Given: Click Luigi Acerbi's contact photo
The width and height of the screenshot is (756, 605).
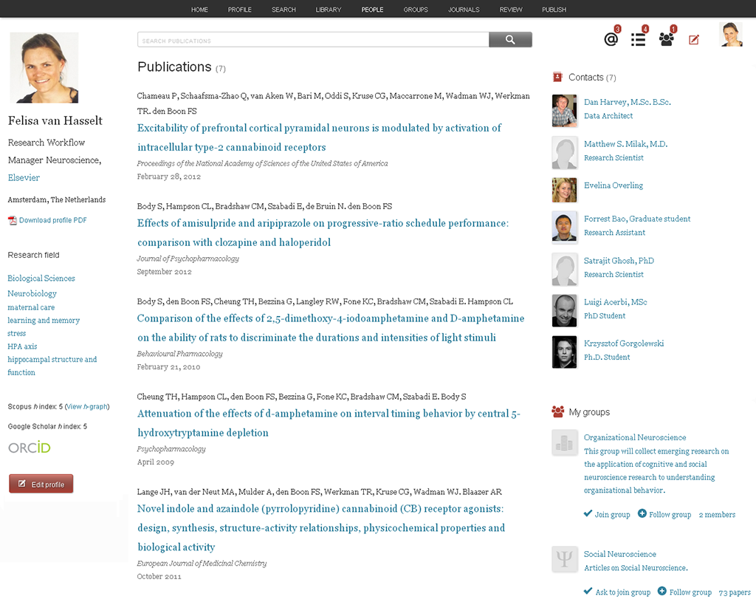Looking at the screenshot, I should click(x=565, y=311).
